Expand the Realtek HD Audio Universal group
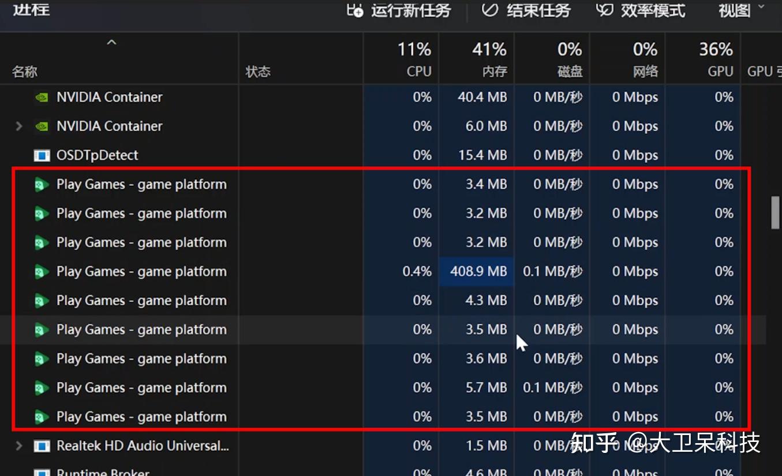782x476 pixels. 19,445
